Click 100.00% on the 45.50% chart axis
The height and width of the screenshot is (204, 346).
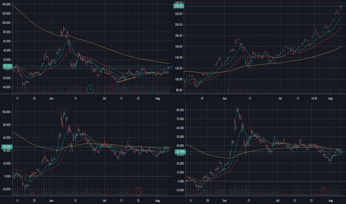coord(6,112)
